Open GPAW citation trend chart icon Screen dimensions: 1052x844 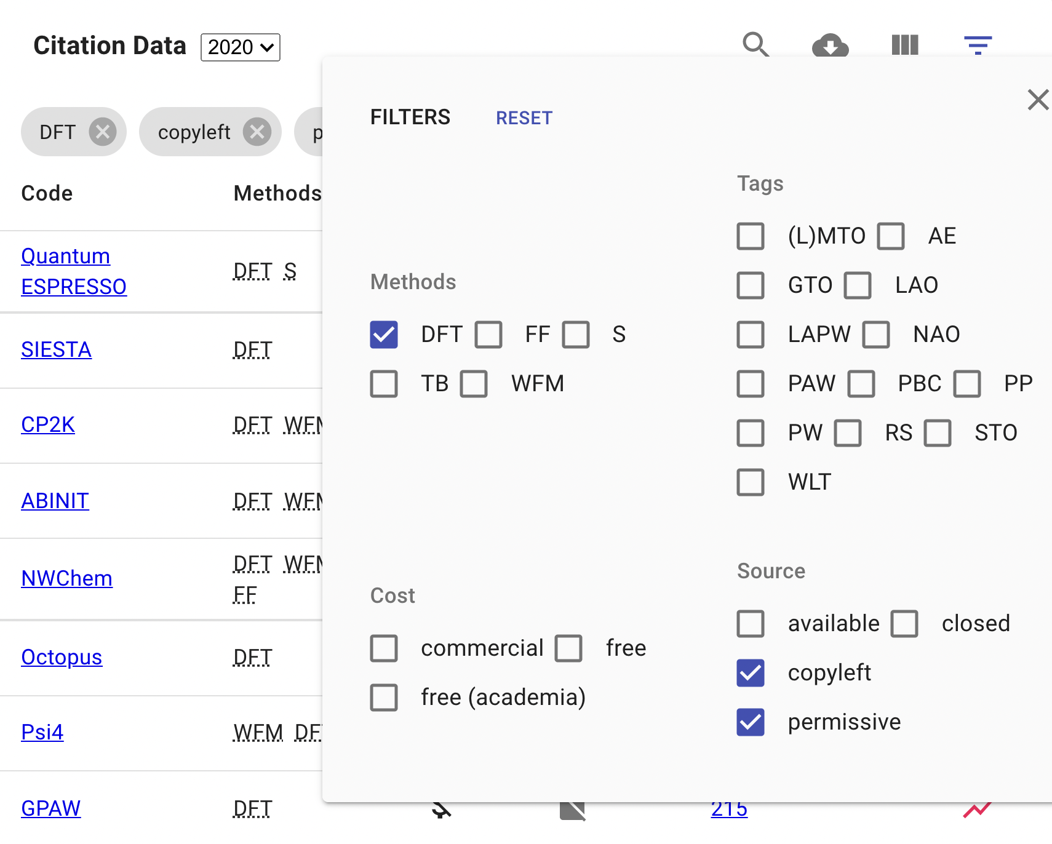(977, 810)
